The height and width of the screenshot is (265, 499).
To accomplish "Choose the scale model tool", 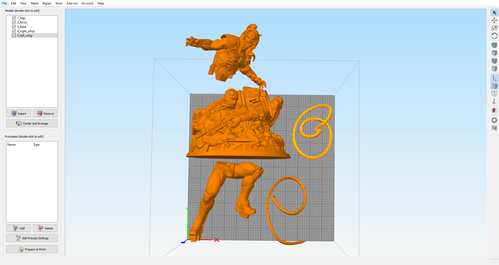I will coord(494,28).
